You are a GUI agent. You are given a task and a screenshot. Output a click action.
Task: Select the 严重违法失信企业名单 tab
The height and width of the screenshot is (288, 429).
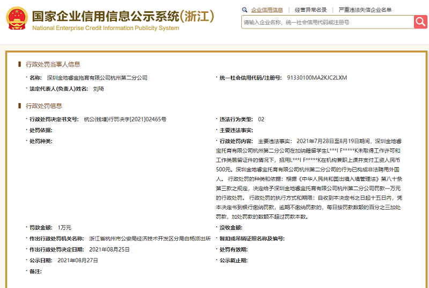coord(365,10)
